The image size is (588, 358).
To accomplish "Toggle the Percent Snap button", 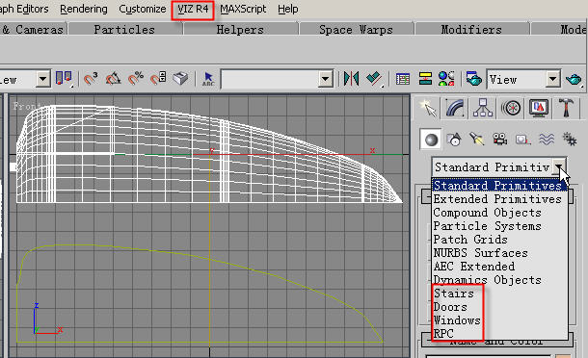I will [136, 79].
